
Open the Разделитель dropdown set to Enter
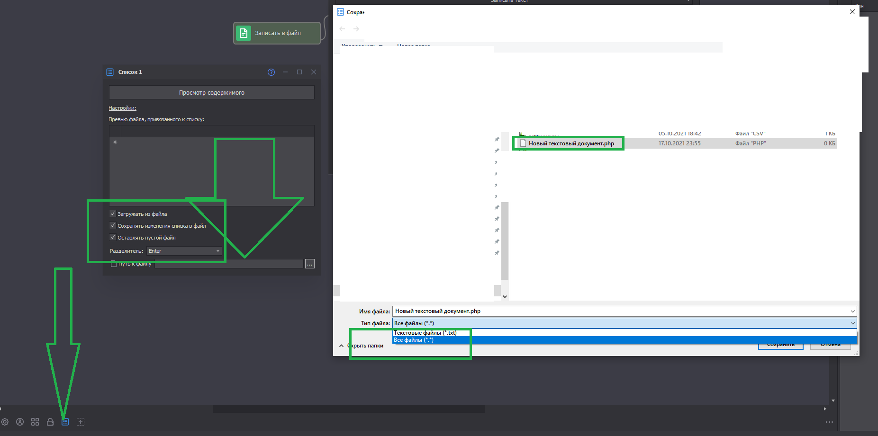coord(184,251)
